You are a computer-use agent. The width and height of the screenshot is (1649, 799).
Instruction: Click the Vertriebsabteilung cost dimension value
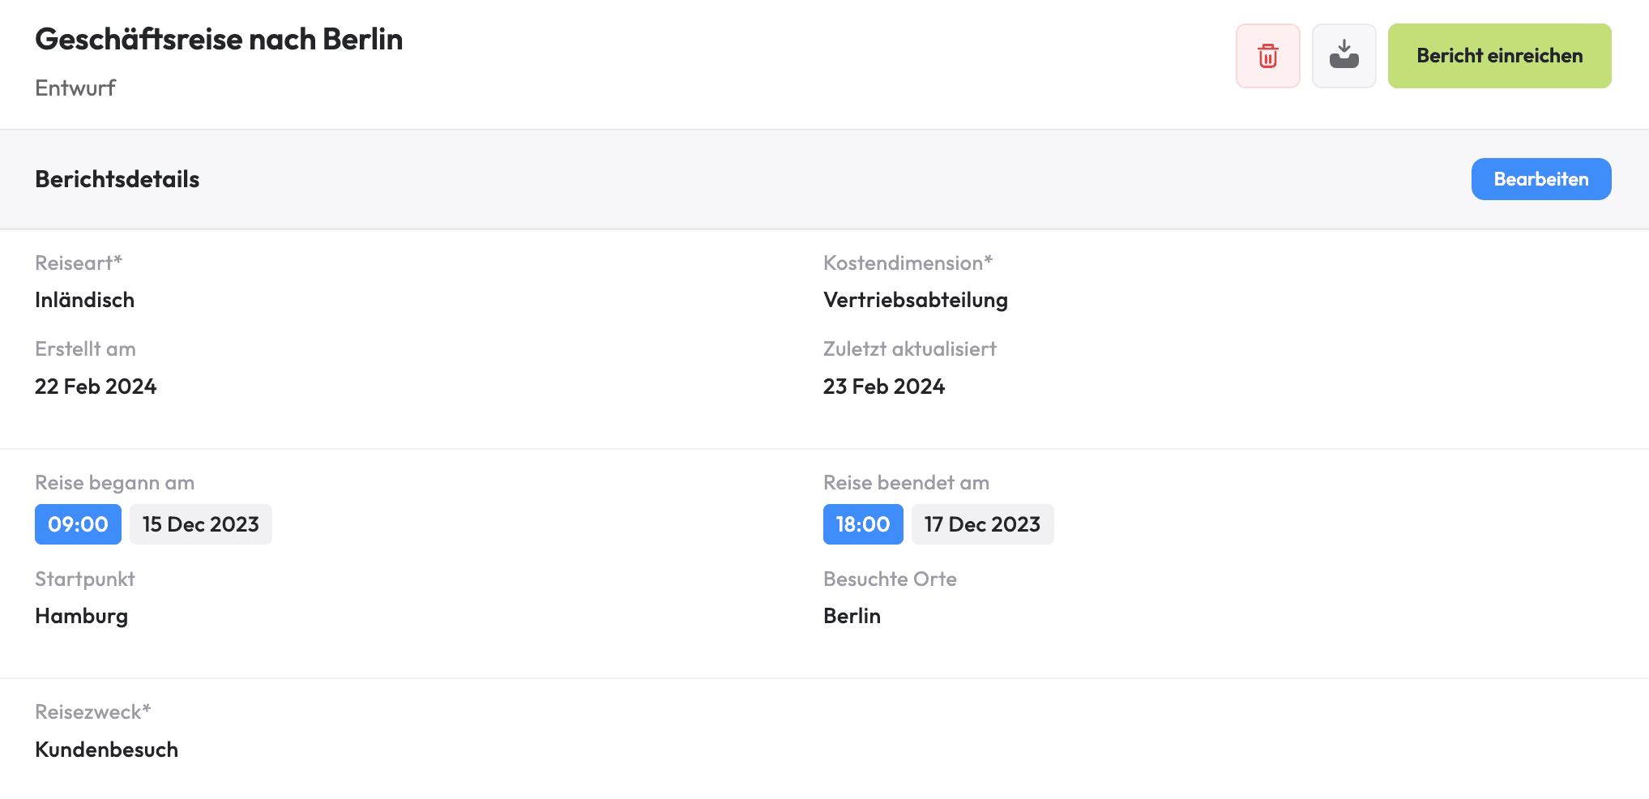(916, 300)
